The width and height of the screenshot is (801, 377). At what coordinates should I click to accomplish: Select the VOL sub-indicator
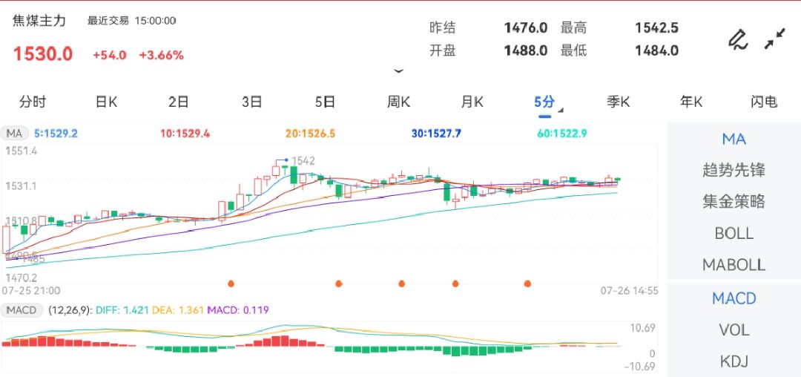pyautogui.click(x=734, y=330)
